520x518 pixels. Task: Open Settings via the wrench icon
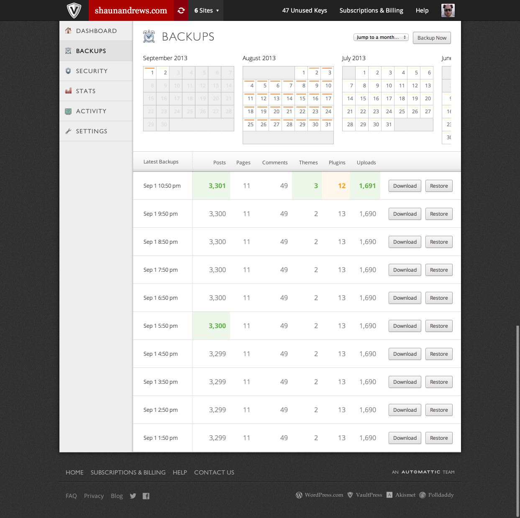click(68, 130)
